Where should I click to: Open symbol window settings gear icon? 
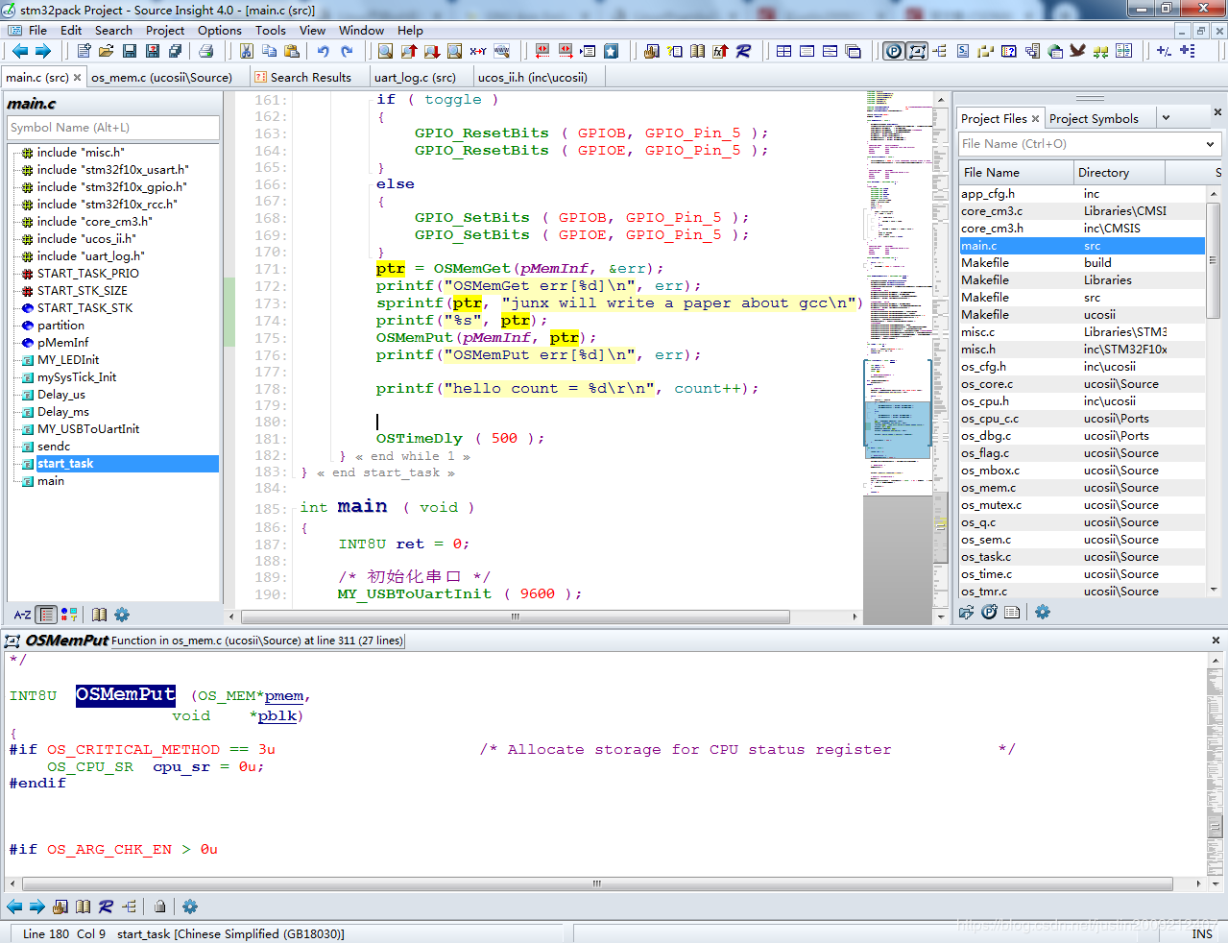click(x=122, y=615)
